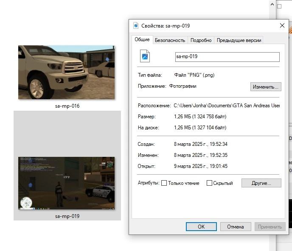Click the scroll up arrow of the file list
Screen dimensions: 292x251
(272, 4)
